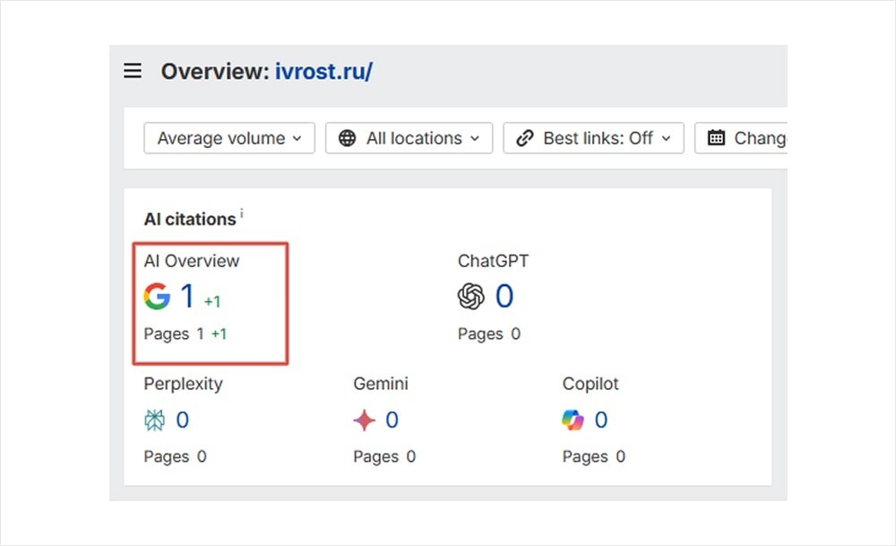Open the hamburger navigation menu
This screenshot has width=896, height=546.
click(x=132, y=71)
